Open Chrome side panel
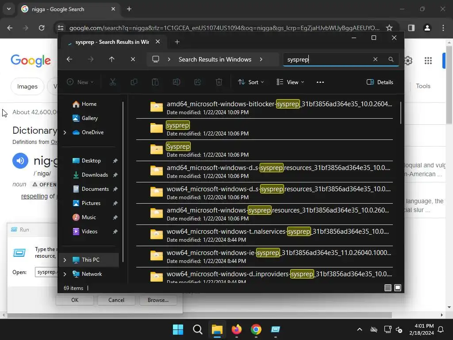 coord(411,28)
